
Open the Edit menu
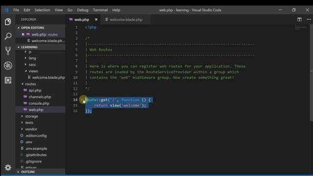point(27,10)
